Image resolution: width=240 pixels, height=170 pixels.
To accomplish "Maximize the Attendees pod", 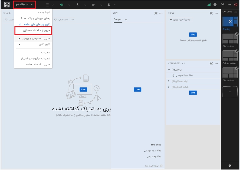I will tap(211, 64).
